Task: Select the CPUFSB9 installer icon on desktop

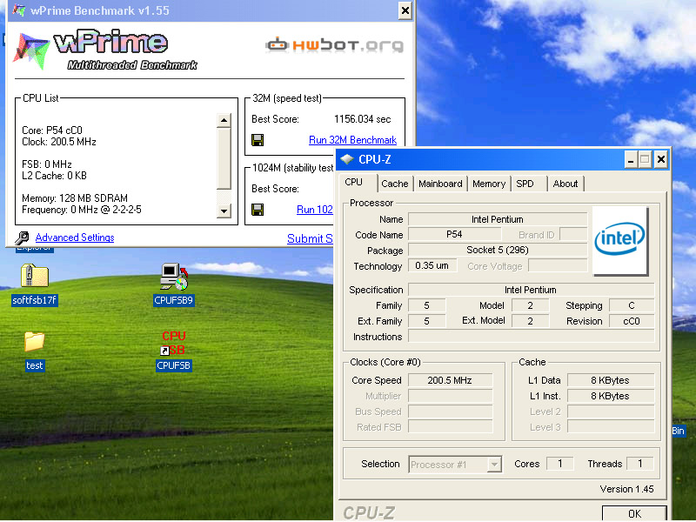Action: coord(174,277)
